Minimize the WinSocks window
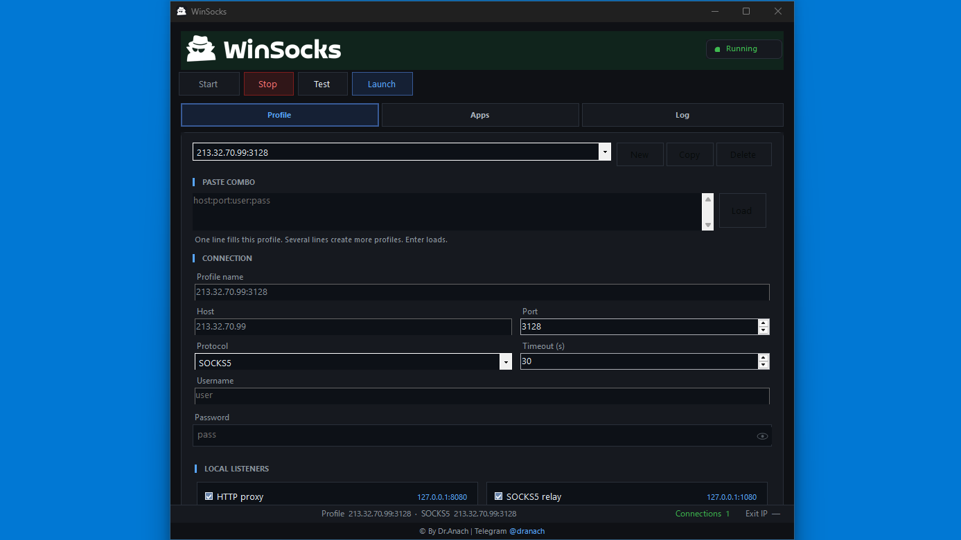Image resolution: width=961 pixels, height=540 pixels. pos(714,11)
